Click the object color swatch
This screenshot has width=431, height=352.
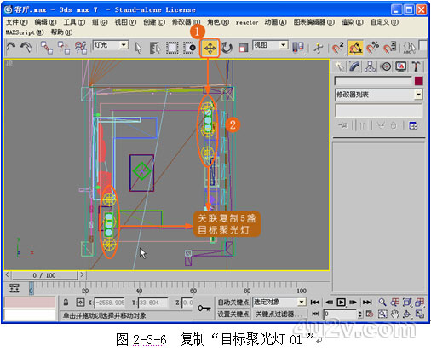coord(419,81)
